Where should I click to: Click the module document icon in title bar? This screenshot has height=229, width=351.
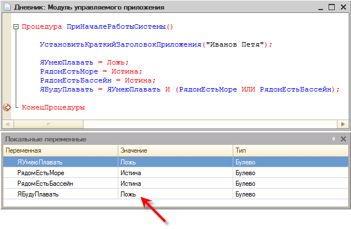[x=7, y=7]
